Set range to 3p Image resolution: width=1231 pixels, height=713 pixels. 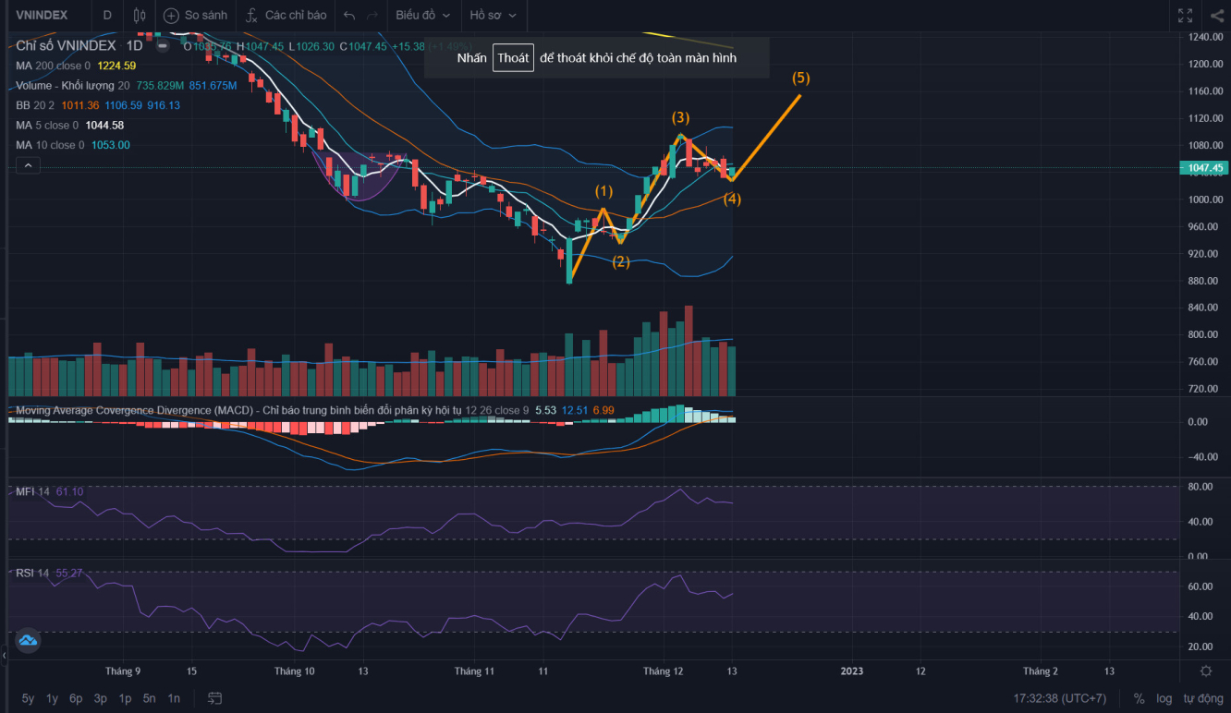click(100, 698)
